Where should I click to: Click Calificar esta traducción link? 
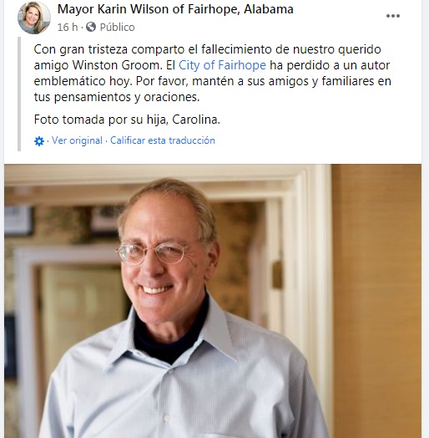(x=163, y=140)
